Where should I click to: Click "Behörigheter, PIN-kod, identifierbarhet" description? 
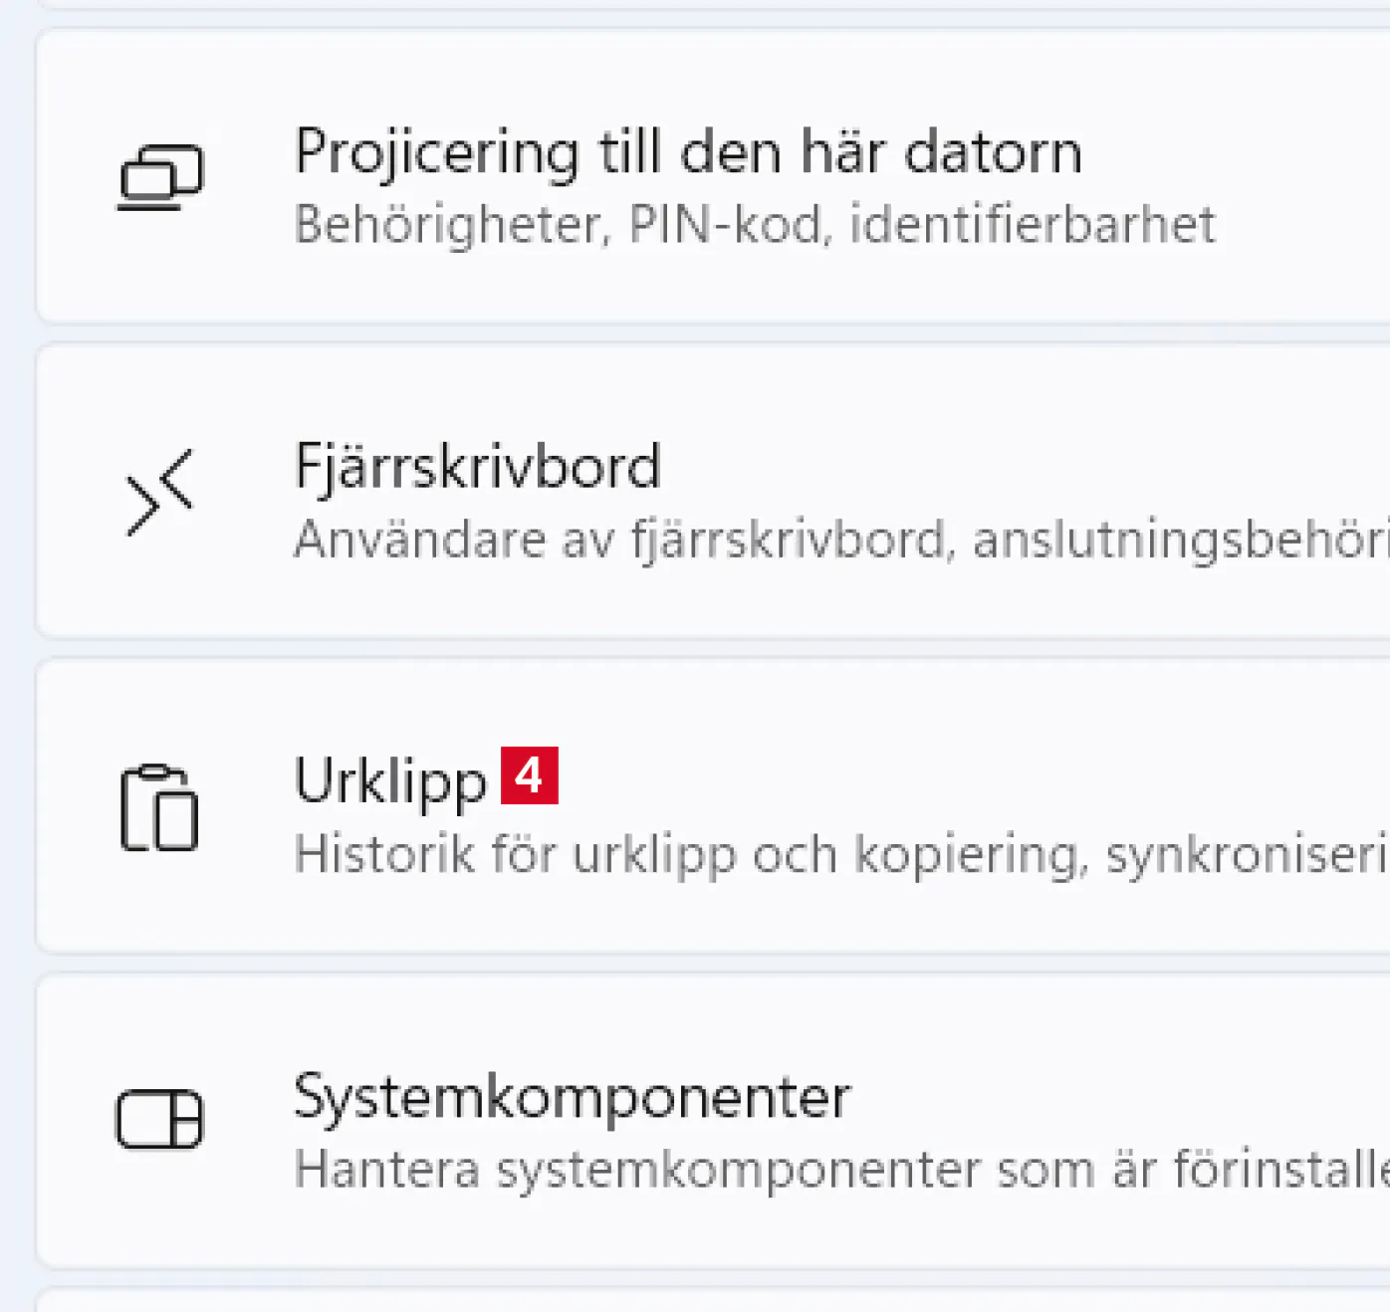[x=754, y=225]
